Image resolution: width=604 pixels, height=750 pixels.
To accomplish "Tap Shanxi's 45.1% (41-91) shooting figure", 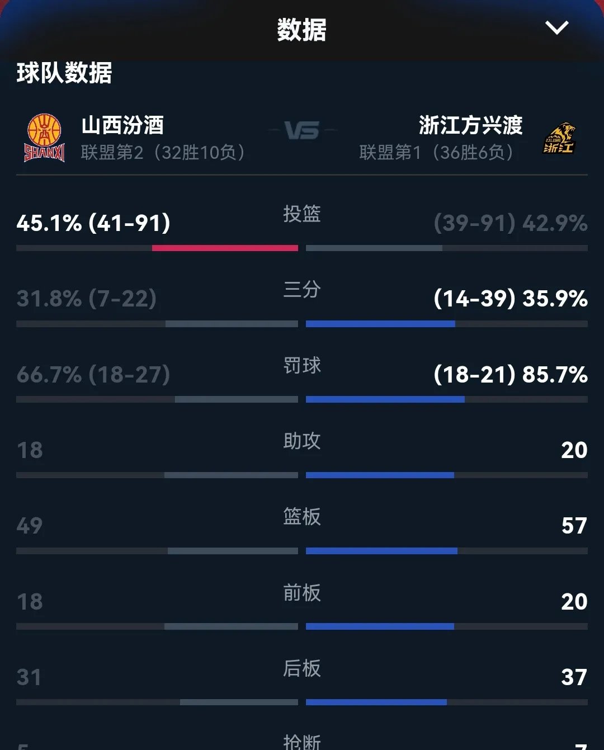I will (x=93, y=223).
